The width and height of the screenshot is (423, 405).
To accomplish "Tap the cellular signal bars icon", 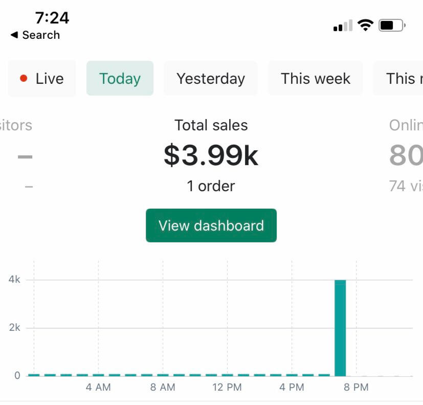I will pyautogui.click(x=343, y=26).
